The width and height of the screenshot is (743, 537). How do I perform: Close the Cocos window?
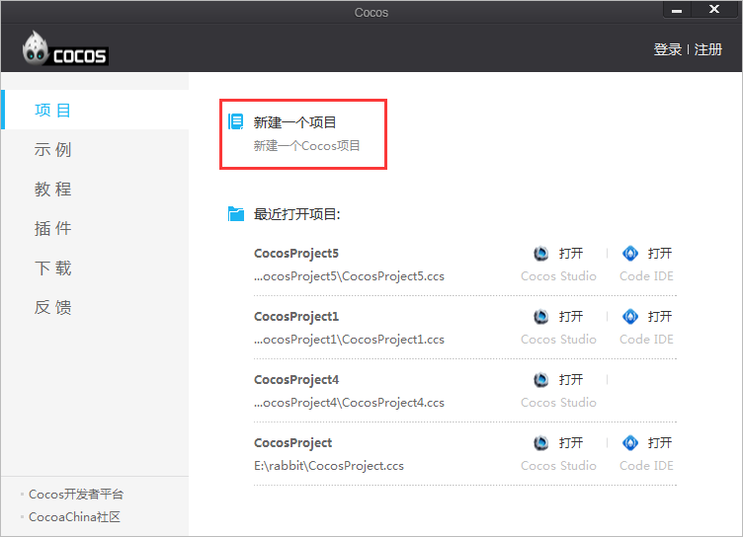714,10
